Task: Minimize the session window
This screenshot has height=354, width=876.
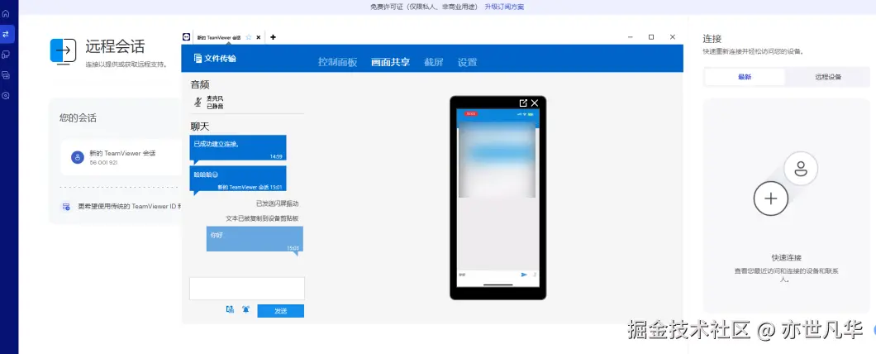Action: click(631, 37)
